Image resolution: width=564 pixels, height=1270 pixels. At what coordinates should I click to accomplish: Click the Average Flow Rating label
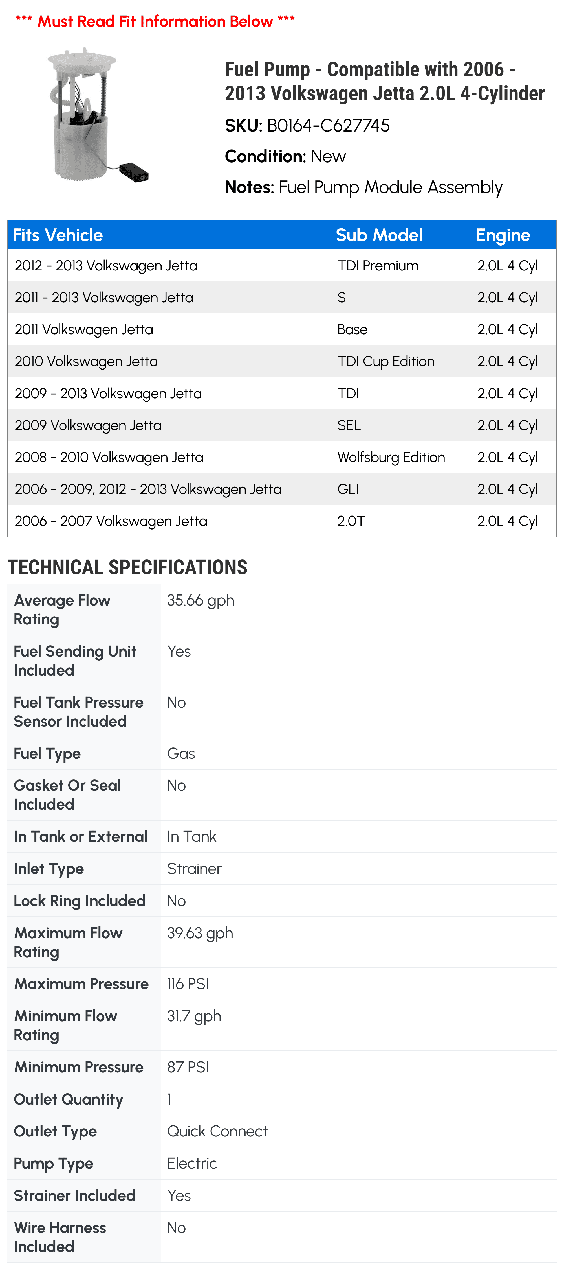[62, 610]
